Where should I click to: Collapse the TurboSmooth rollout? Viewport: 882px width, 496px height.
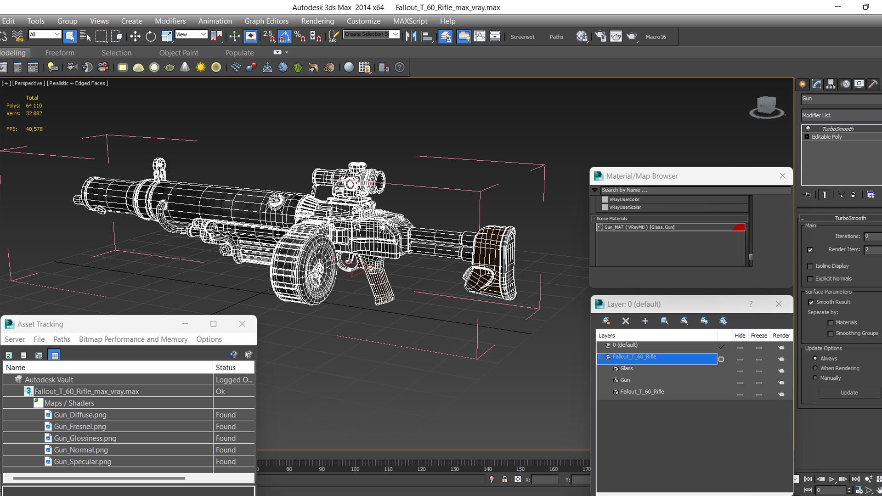click(x=802, y=219)
